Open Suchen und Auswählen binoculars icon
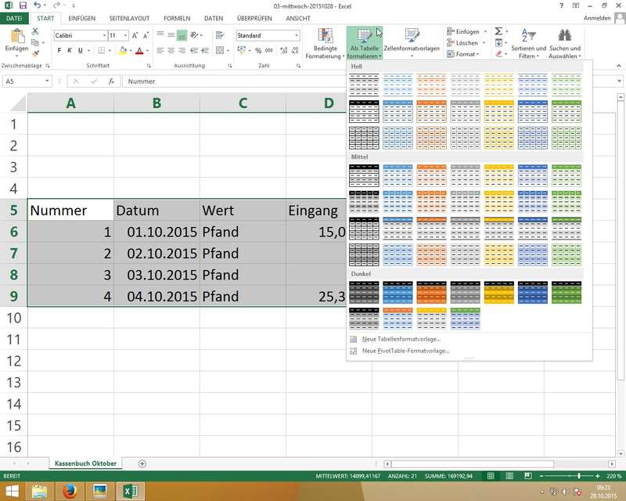This screenshot has width=626, height=501. pyautogui.click(x=564, y=36)
